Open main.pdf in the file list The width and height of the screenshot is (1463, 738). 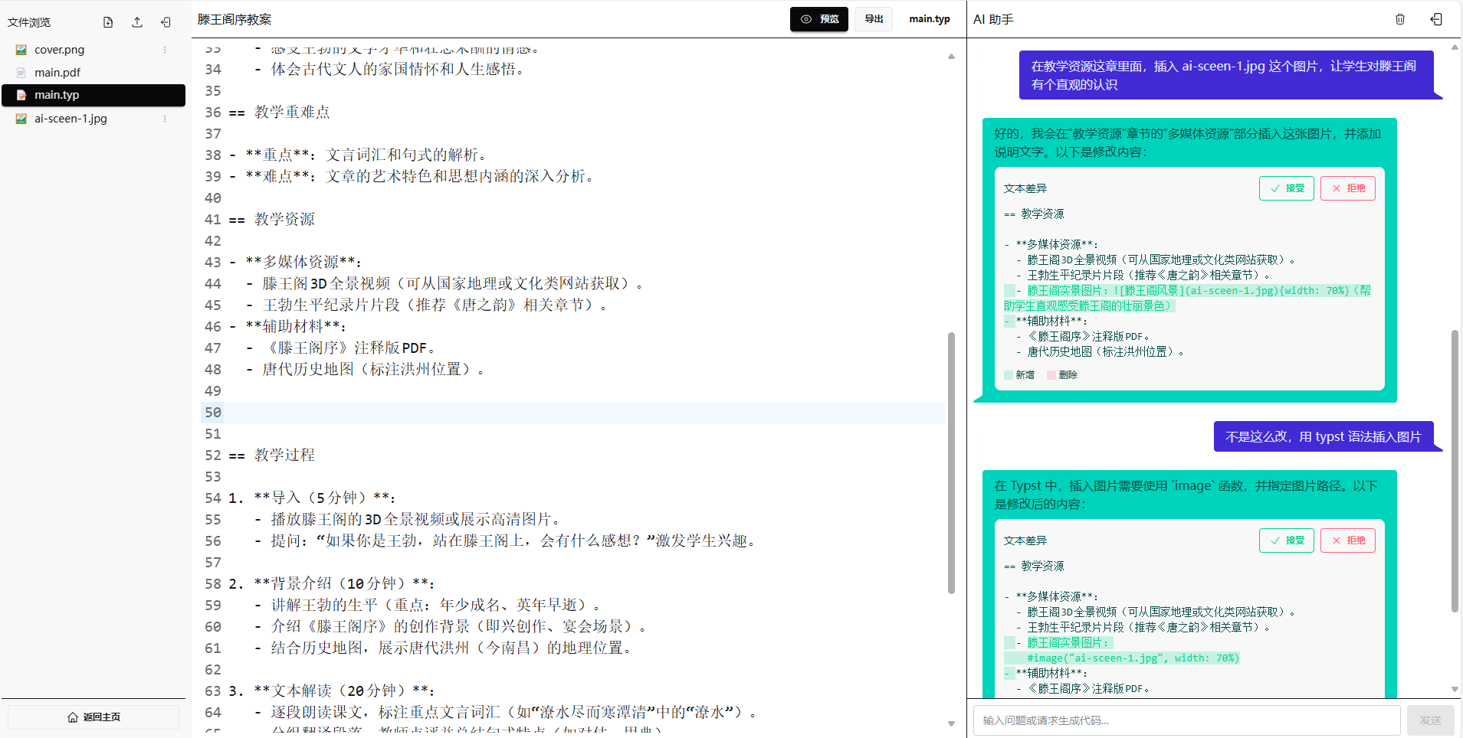(57, 73)
